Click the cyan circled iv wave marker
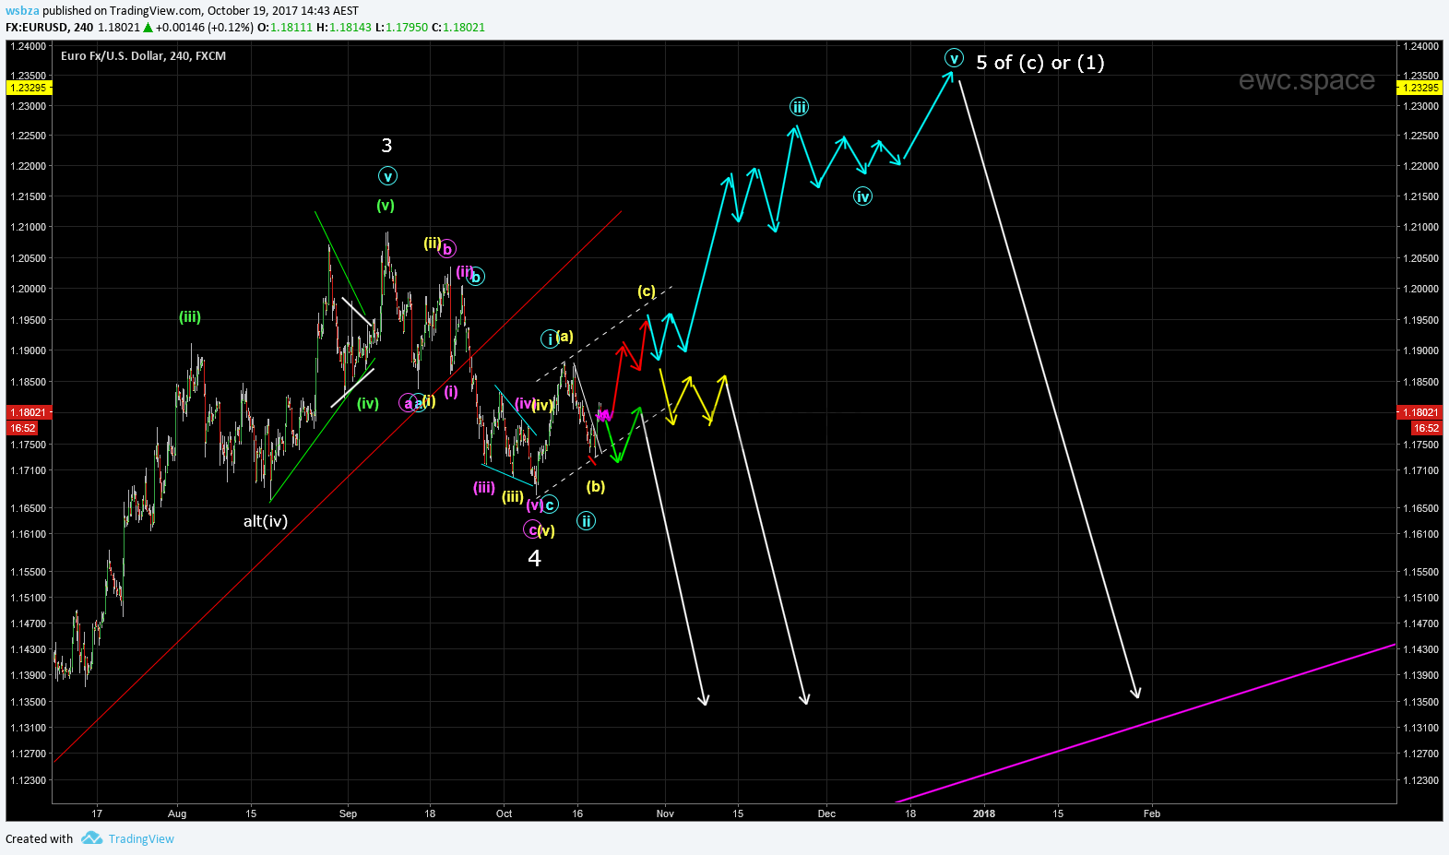The height and width of the screenshot is (855, 1449). [x=862, y=196]
